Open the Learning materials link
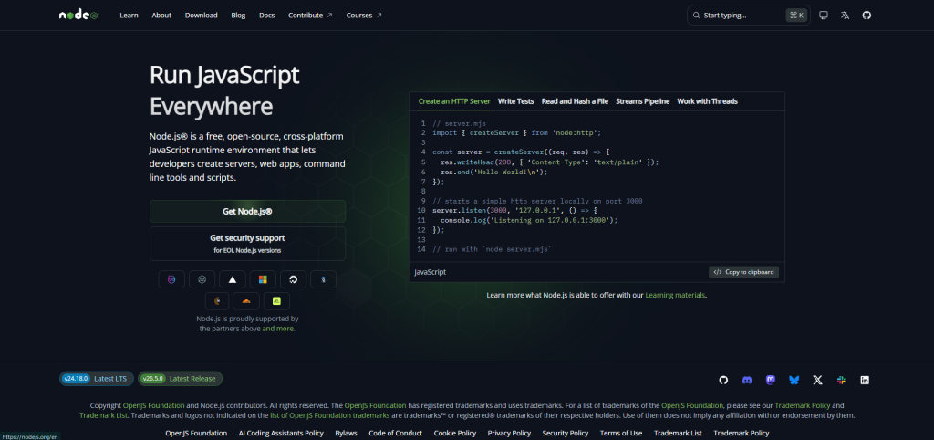Viewport: 934px width, 440px height. pos(675,295)
